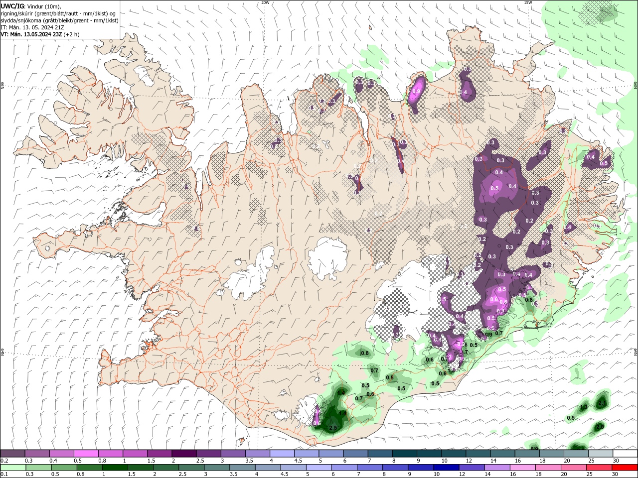Pick the bright red swatch ending the lower colour scale
Viewport: 638px width, 478px height.
click(625, 468)
